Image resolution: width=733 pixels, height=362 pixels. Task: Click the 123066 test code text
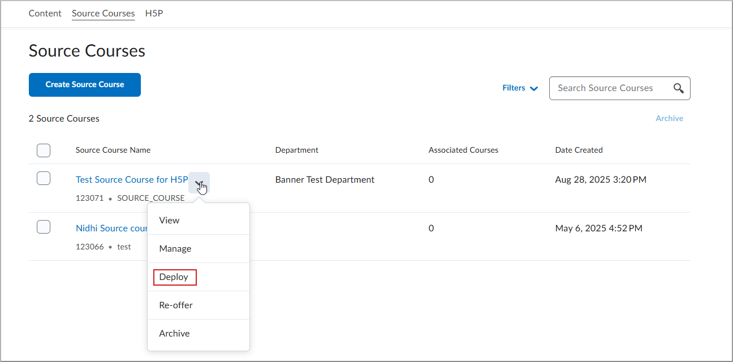(x=104, y=247)
